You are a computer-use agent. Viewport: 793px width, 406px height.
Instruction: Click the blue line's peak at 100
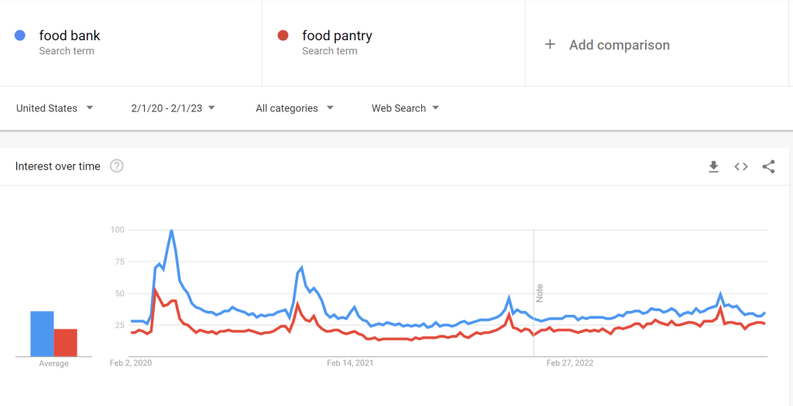(171, 230)
